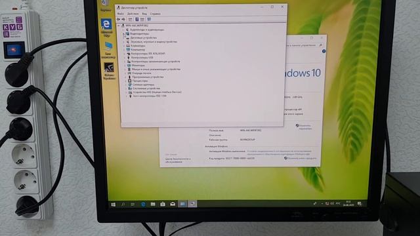Select the Контроллеры USB label
The height and width of the screenshot is (236, 420).
click(142, 58)
